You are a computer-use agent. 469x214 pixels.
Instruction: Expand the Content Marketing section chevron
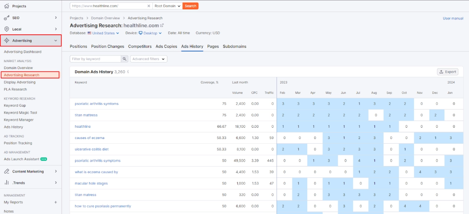click(x=55, y=171)
